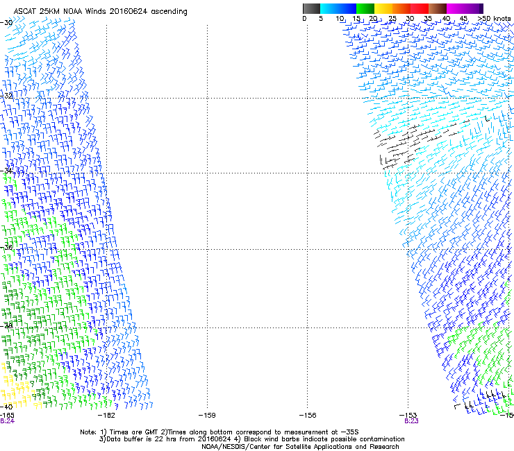The image size is (514, 451).
Task: Click the brown 35–40 knots color band
Action: (438, 8)
